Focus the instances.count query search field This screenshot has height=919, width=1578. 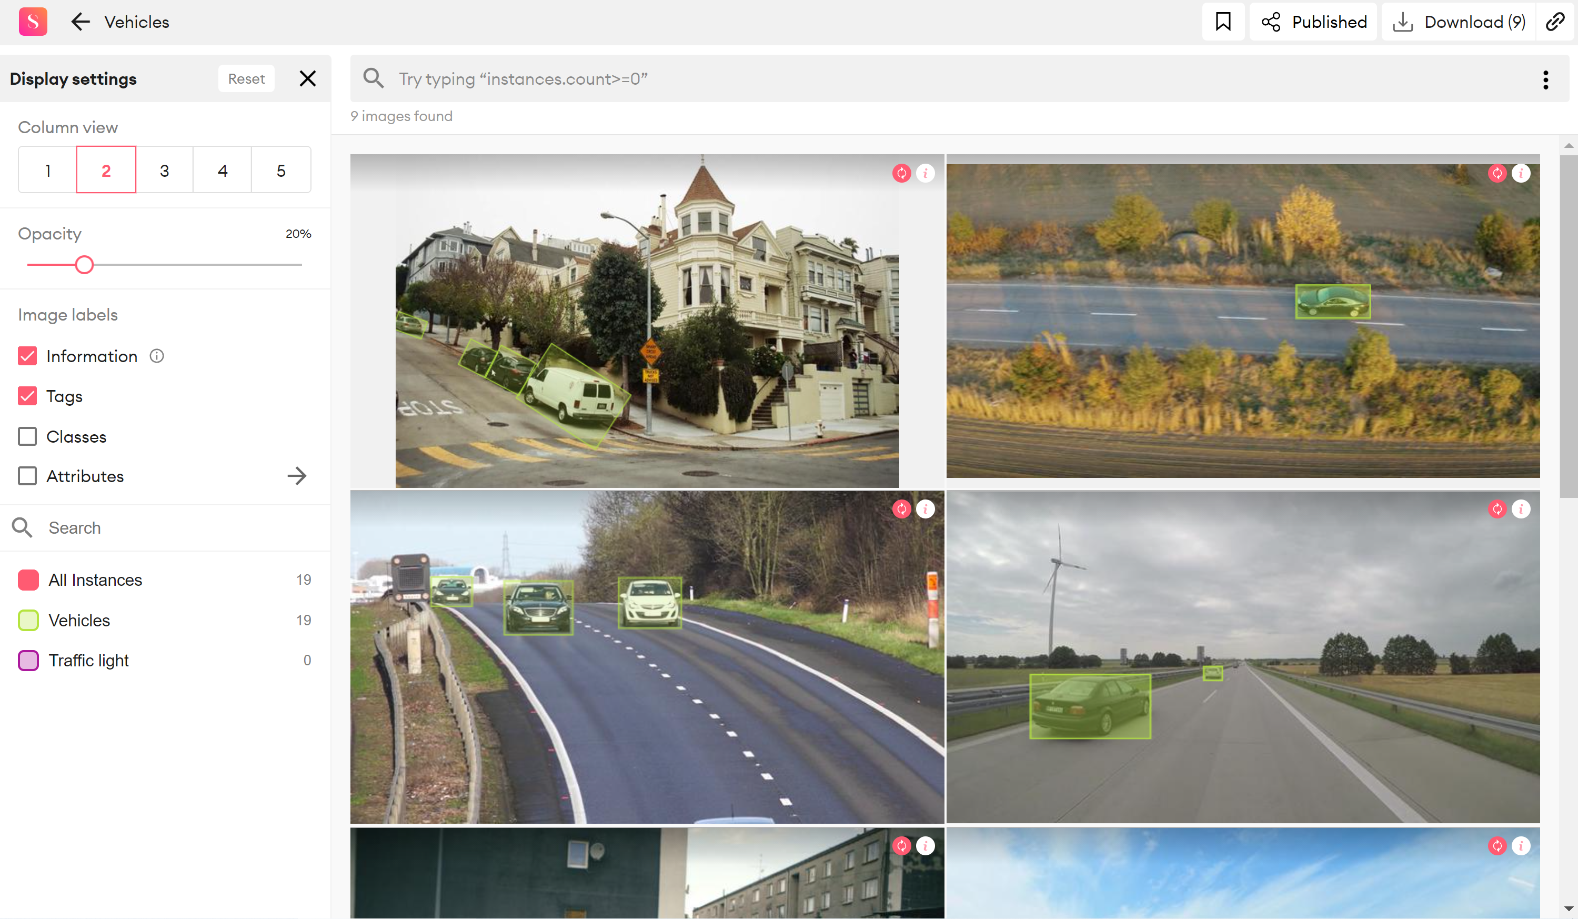tap(958, 79)
